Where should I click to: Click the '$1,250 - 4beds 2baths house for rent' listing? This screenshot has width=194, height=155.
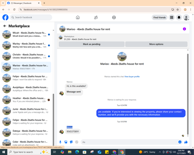(x=80, y=39)
